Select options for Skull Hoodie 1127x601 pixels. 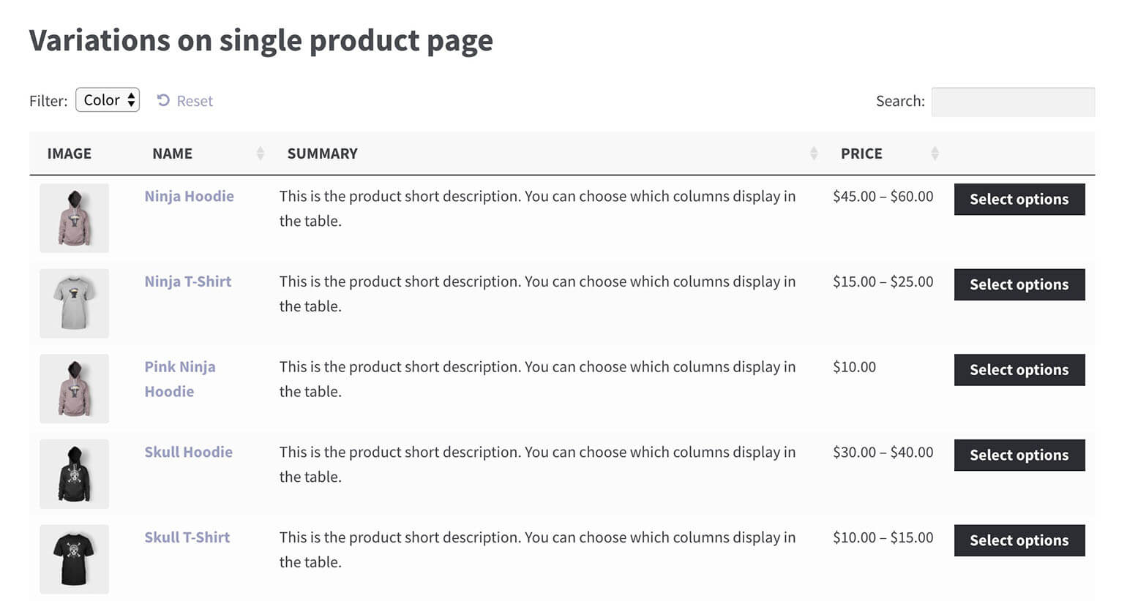pos(1019,455)
